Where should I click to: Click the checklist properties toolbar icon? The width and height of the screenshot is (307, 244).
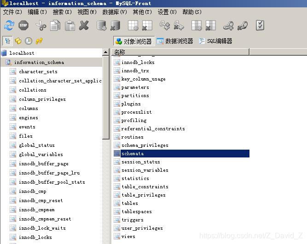260,25
